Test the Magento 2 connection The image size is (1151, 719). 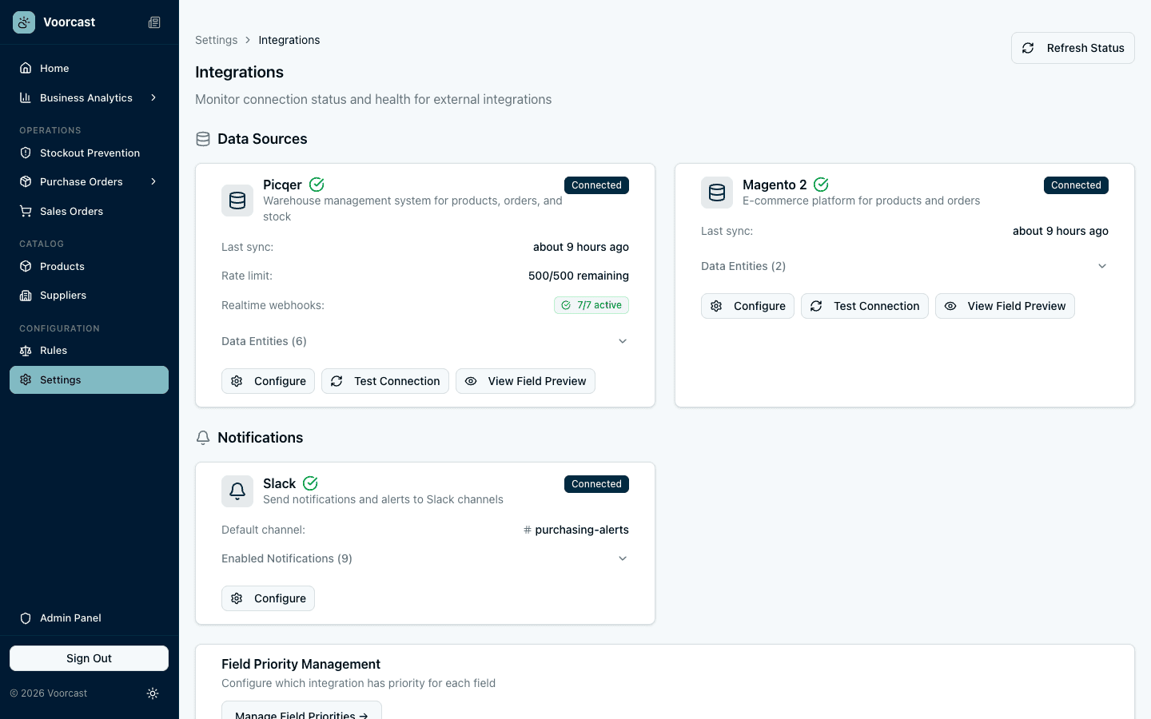(864, 305)
